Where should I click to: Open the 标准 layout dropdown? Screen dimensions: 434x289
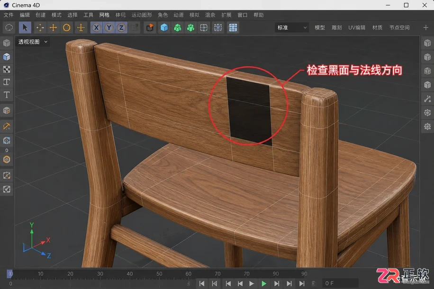tap(292, 27)
